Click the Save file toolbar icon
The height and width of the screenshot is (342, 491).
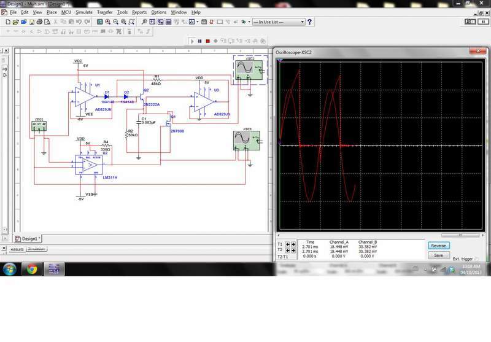31,21
